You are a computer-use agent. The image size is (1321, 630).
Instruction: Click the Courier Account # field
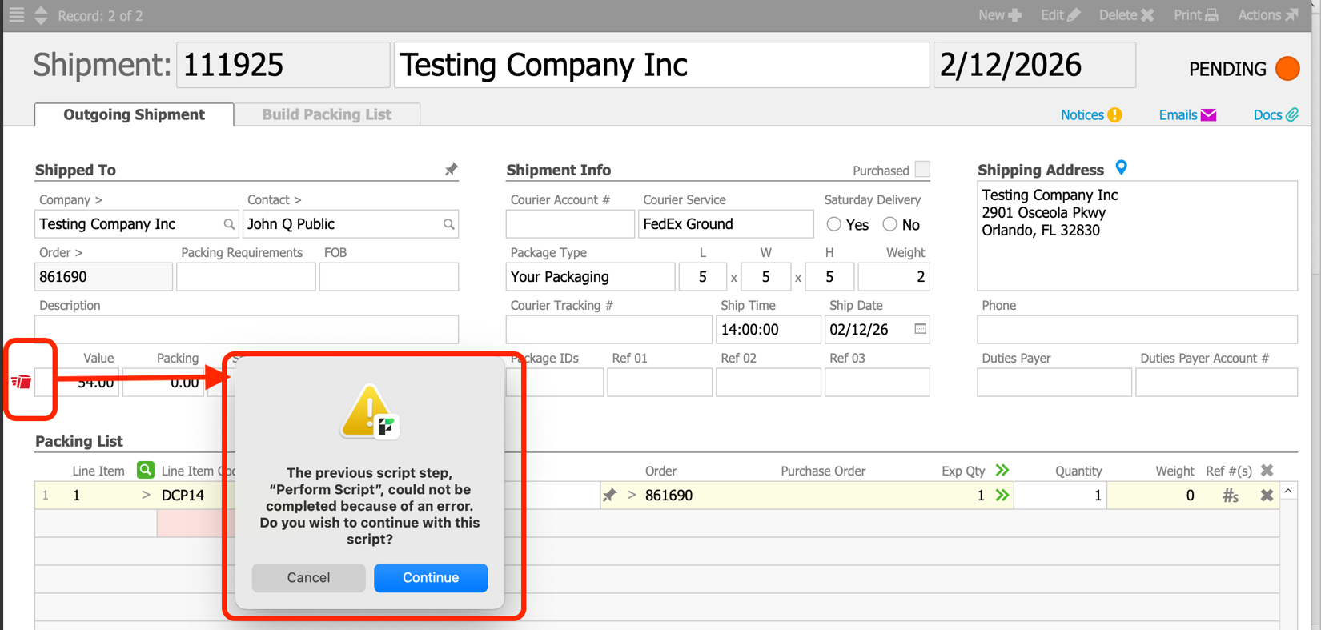tap(570, 224)
